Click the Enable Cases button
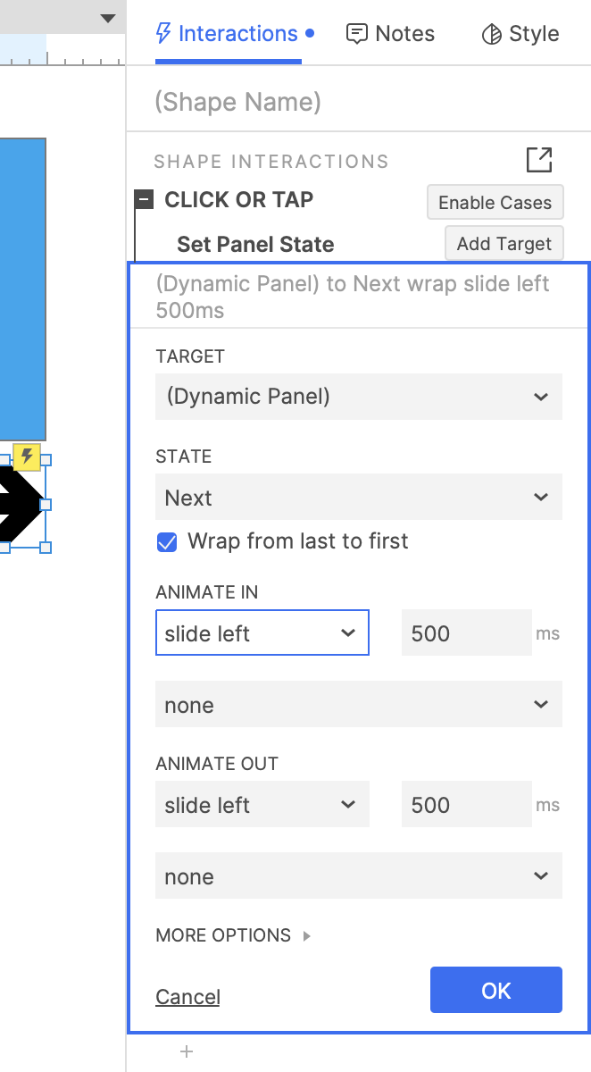591x1072 pixels. click(x=495, y=203)
